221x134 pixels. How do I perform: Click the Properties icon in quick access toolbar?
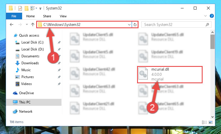click(x=20, y=8)
